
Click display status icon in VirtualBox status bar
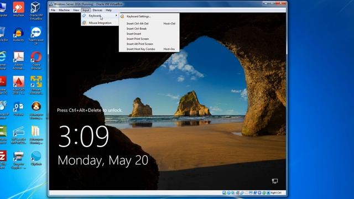pos(251,193)
